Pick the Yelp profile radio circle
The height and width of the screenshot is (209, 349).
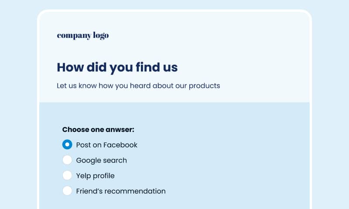tap(67, 175)
